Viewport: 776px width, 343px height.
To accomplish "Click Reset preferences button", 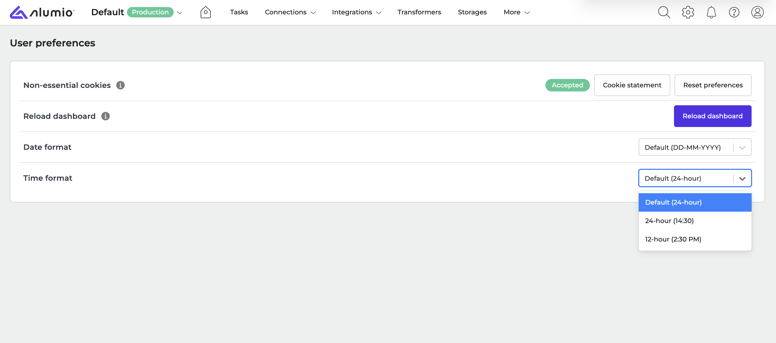I will point(713,85).
